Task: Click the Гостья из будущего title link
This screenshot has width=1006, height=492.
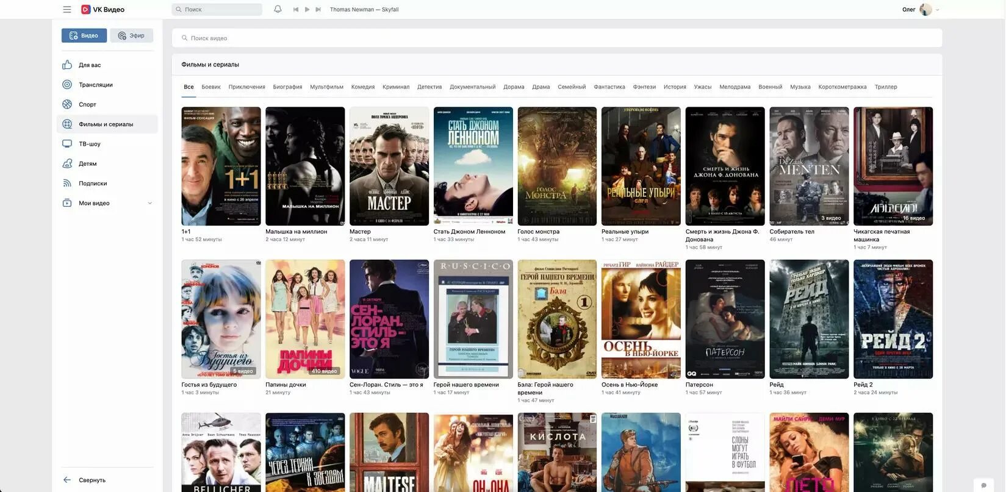Action: click(209, 385)
